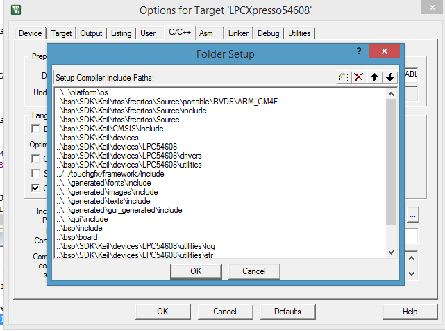Click Cancel in Options for Target window
The width and height of the screenshot is (445, 331).
tap(225, 312)
